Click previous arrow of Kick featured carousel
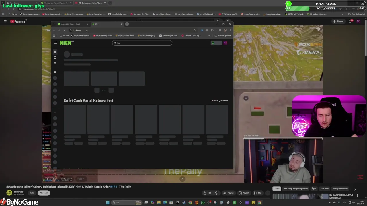This screenshot has width=367, height=206. 97,90
